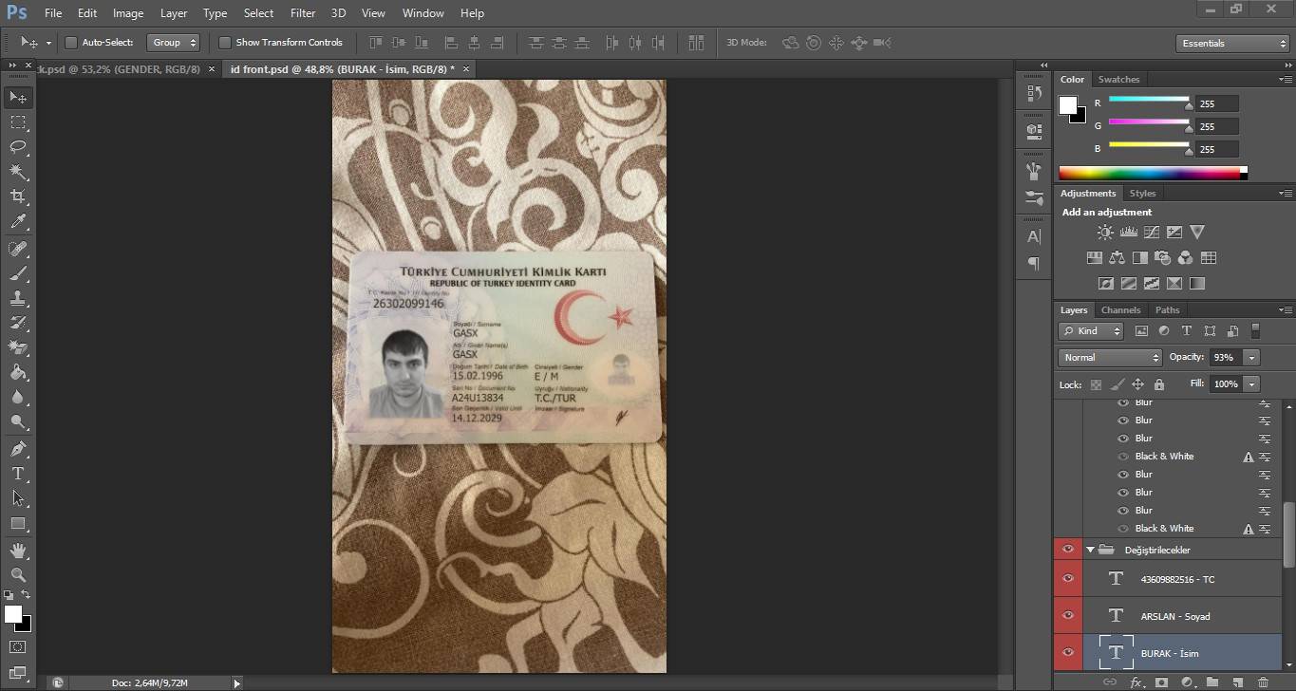The height and width of the screenshot is (691, 1296).
Task: Select the Path Selection tool
Action: point(18,498)
